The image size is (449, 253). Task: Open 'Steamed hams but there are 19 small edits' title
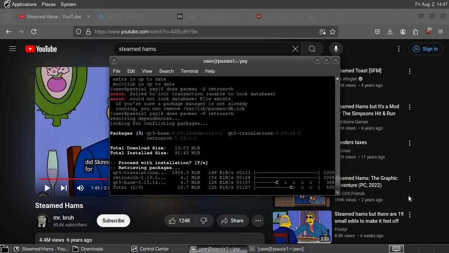(369, 218)
